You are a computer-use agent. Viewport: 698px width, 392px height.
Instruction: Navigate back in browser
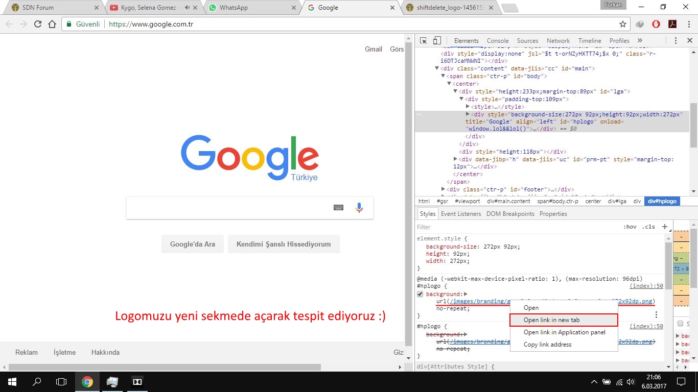click(x=9, y=24)
